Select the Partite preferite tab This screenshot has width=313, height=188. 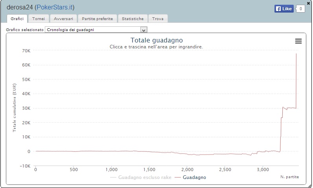click(97, 19)
